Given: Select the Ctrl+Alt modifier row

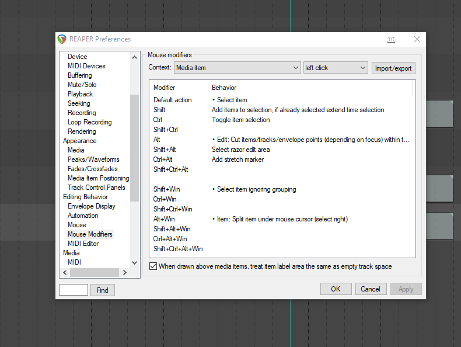Looking at the screenshot, I should pos(282,159).
